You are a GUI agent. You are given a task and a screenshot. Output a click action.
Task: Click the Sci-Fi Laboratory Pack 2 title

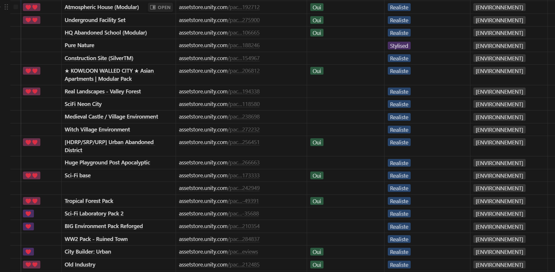tap(94, 214)
